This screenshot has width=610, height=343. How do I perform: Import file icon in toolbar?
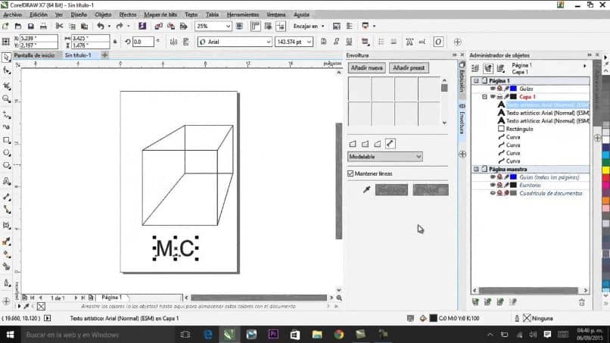click(x=158, y=26)
